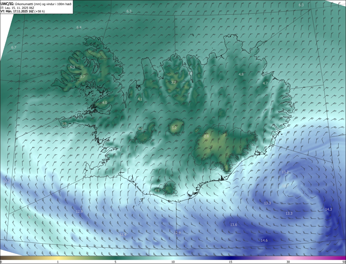Click the '0' tick on the color scale

(1, 262)
